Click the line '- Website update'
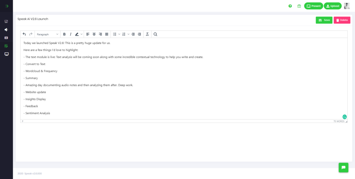 click(x=35, y=92)
